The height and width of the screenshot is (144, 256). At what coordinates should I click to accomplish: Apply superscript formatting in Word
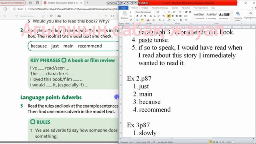[x=158, y=16]
